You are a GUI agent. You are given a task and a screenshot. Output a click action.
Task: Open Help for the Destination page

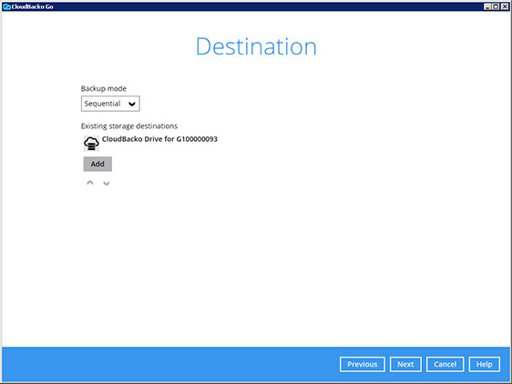(485, 364)
